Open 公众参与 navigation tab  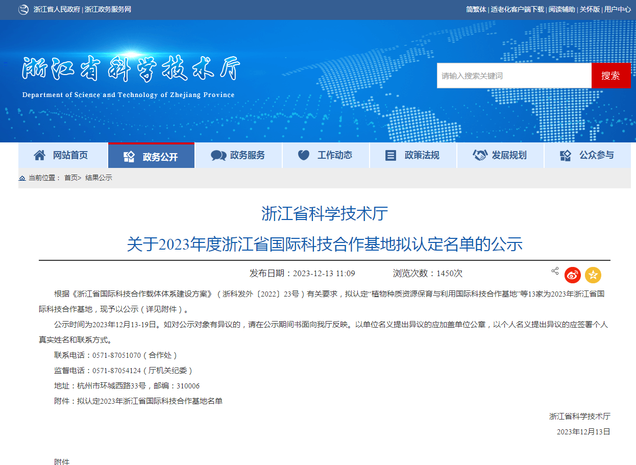pos(588,155)
